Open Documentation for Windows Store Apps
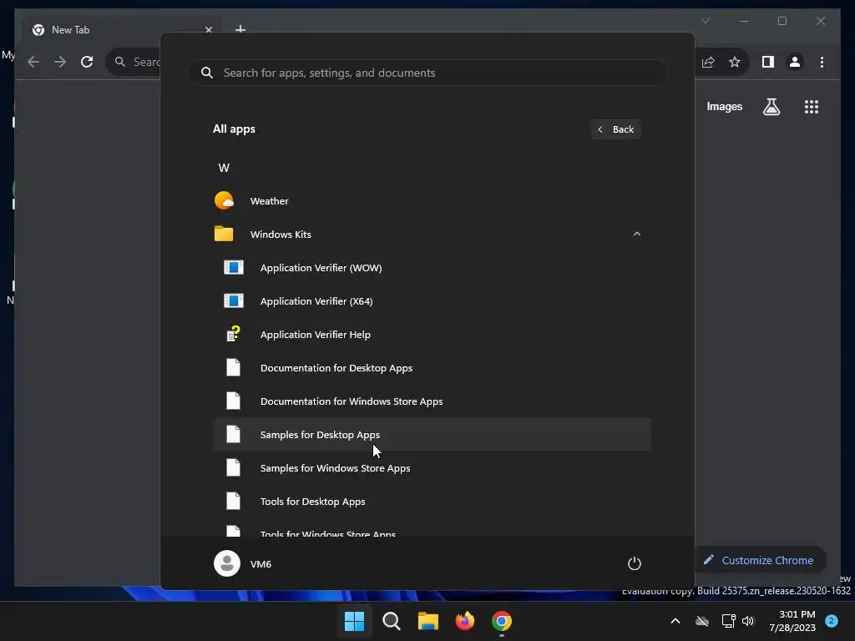Image resolution: width=855 pixels, height=641 pixels. [432, 401]
